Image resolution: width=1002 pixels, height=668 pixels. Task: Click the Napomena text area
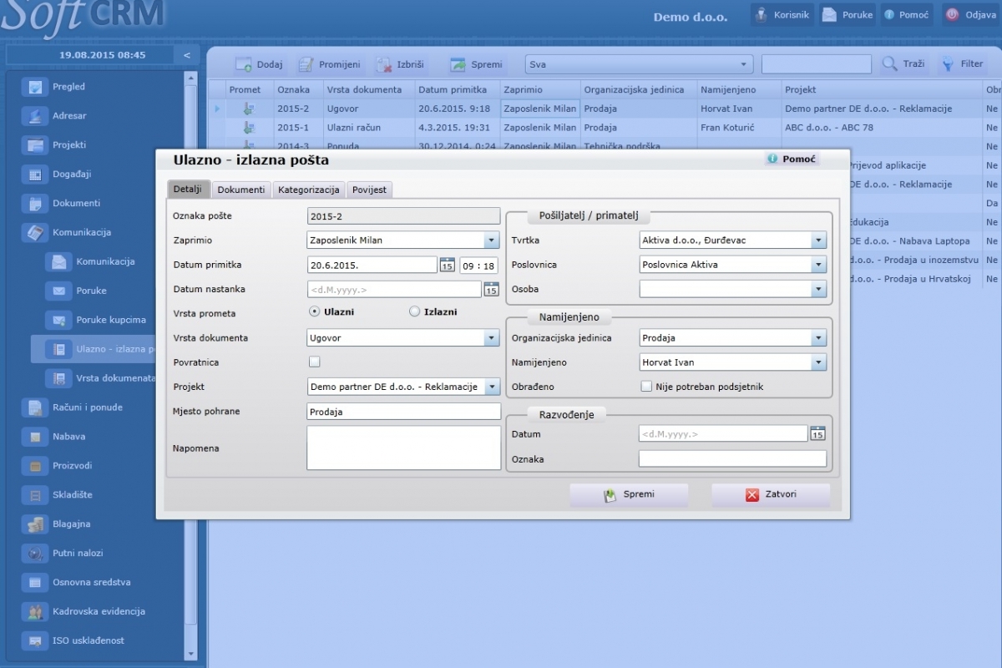(403, 448)
